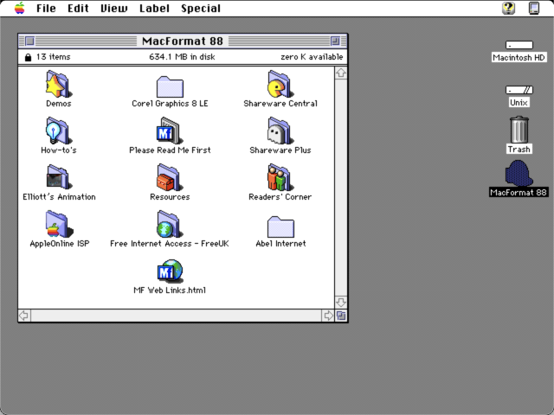Select the Macintosh HD disk icon
Viewport: 554px width, 415px height.
point(519,45)
